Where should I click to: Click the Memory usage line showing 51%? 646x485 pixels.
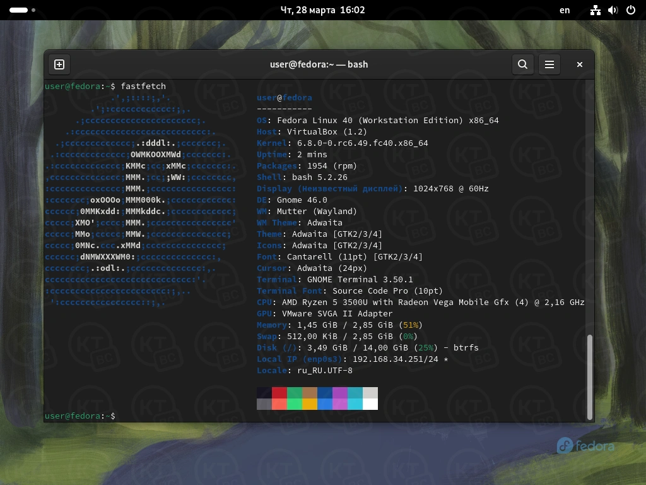(339, 325)
